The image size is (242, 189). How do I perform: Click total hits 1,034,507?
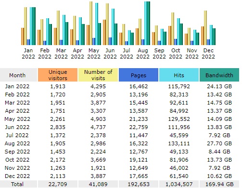click(x=179, y=184)
